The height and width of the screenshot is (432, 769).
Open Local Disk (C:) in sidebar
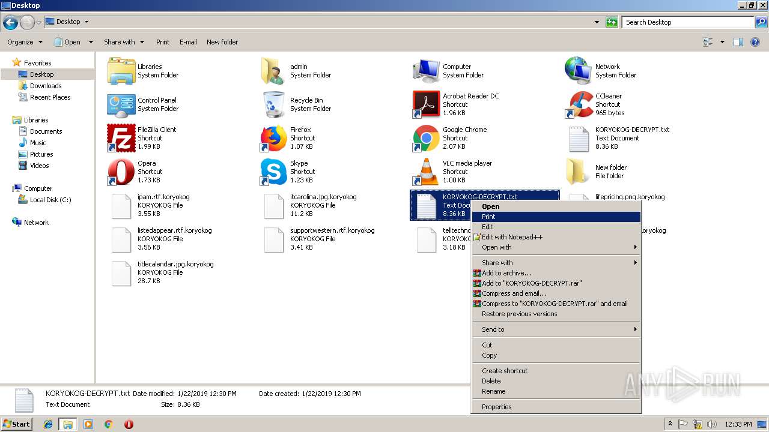coord(50,200)
